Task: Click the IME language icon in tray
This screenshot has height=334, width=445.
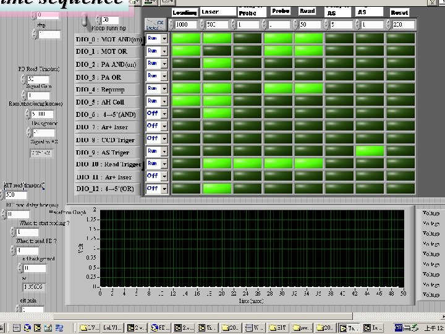Action: tap(398, 328)
